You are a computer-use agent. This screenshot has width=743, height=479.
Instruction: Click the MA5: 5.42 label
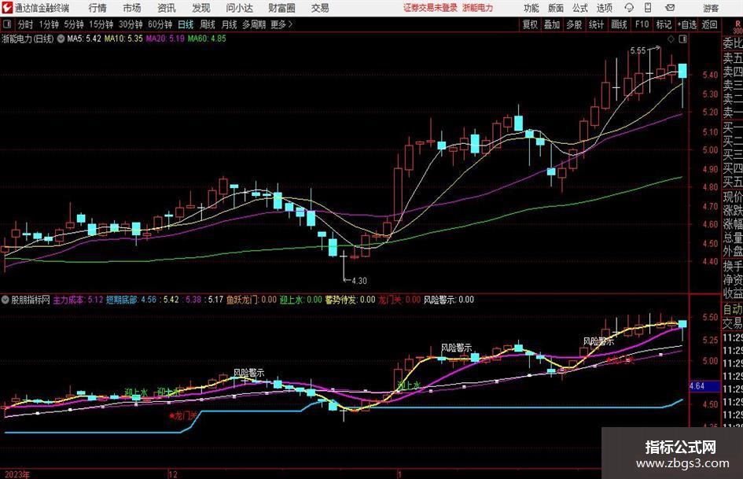(84, 39)
